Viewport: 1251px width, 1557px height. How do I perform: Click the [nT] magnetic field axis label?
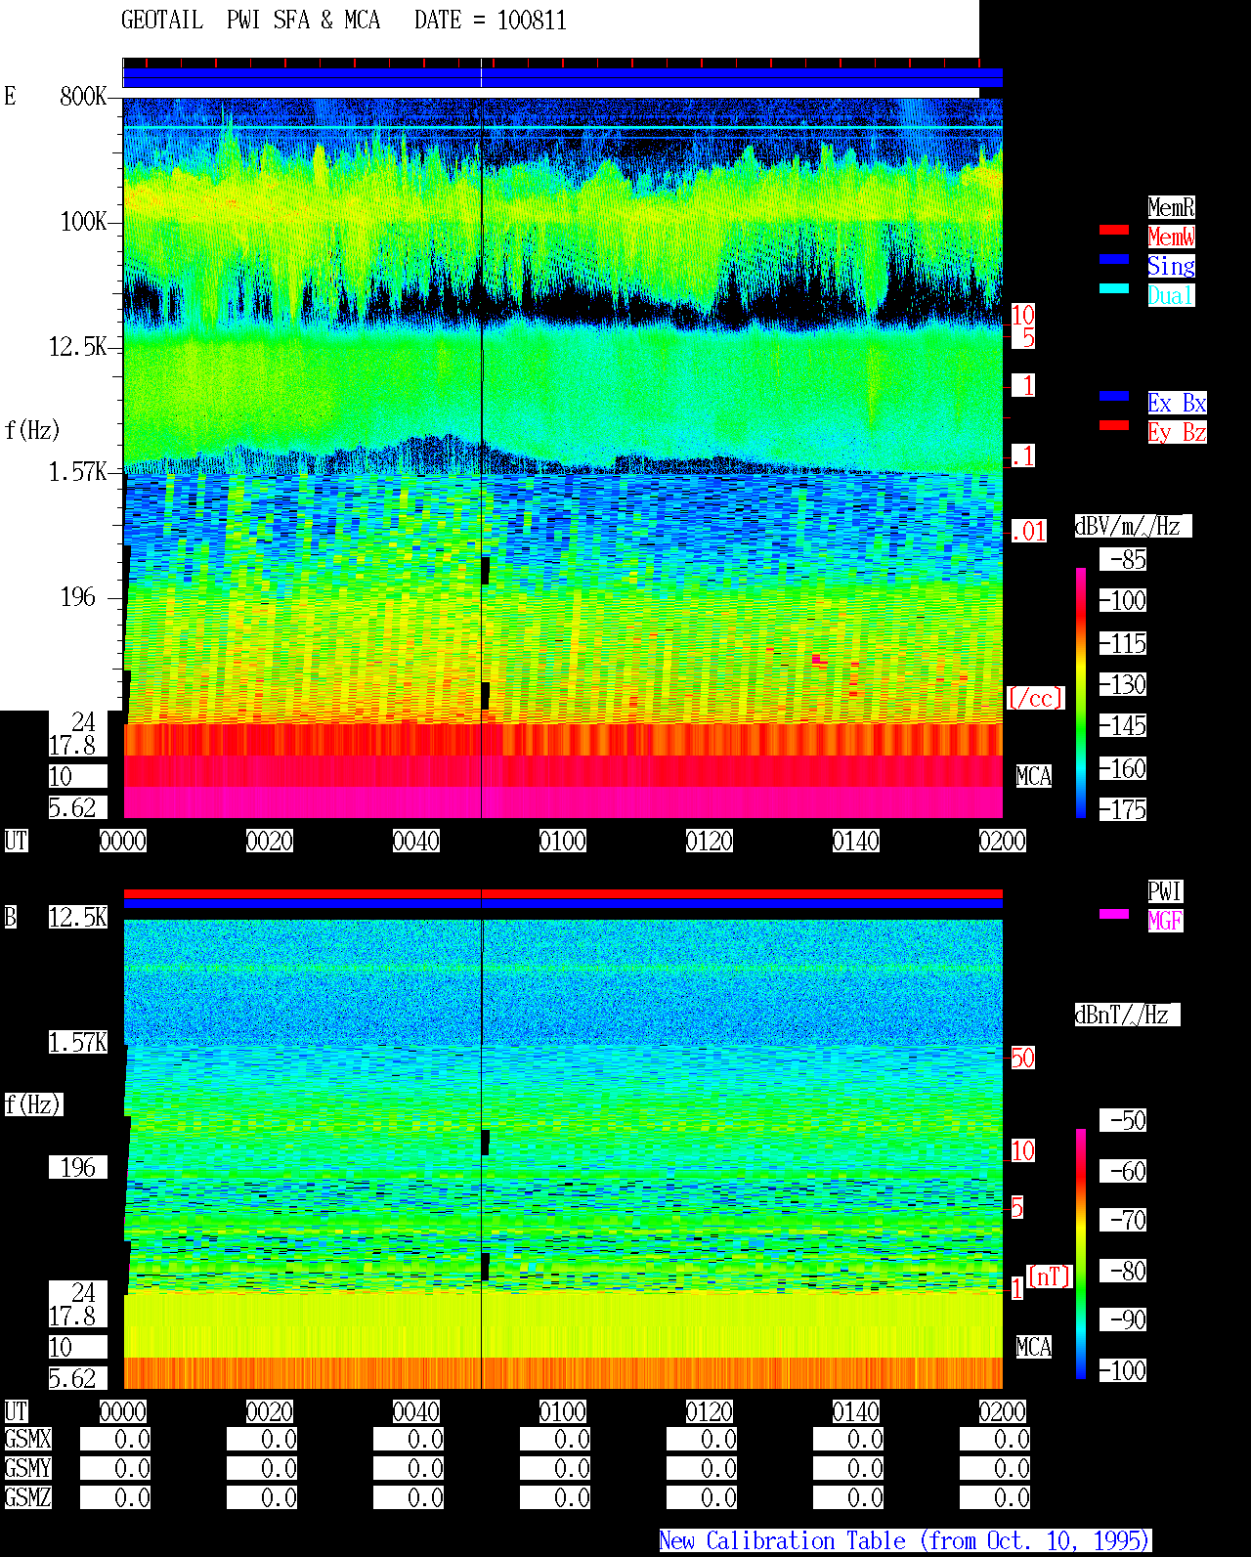(1050, 1276)
